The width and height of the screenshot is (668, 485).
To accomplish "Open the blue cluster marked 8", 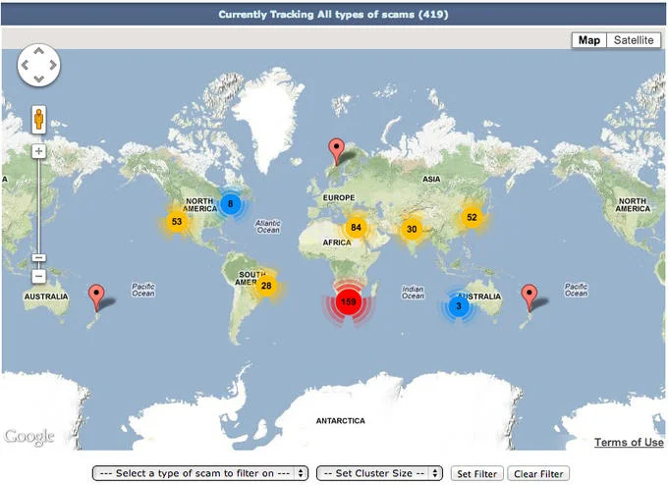I will (x=230, y=204).
